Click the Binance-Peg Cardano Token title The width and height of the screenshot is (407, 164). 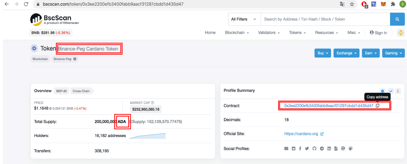pyautogui.click(x=88, y=49)
